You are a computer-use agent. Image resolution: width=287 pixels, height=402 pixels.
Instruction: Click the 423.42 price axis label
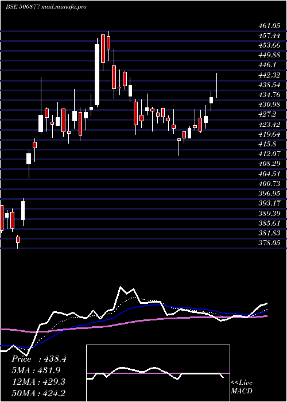tap(269, 125)
